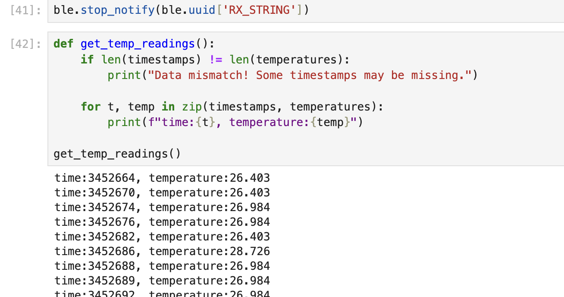Click output line time:3452664

click(162, 178)
